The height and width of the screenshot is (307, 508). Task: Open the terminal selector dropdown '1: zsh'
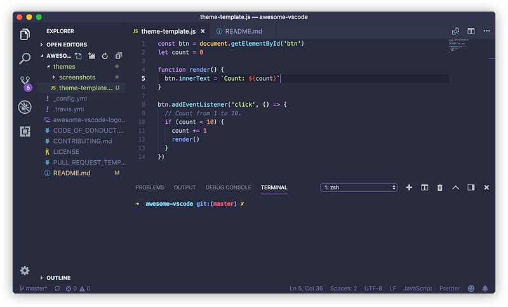[x=359, y=188]
